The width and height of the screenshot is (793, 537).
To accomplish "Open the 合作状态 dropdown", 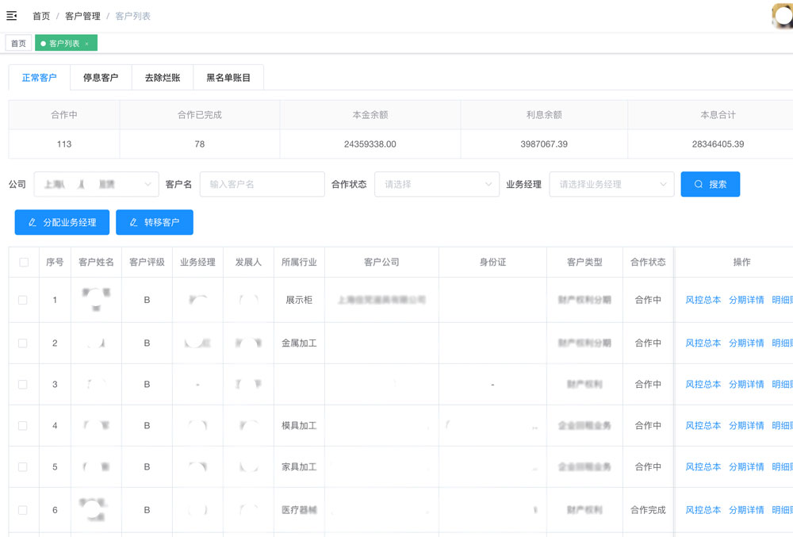I will 436,184.
